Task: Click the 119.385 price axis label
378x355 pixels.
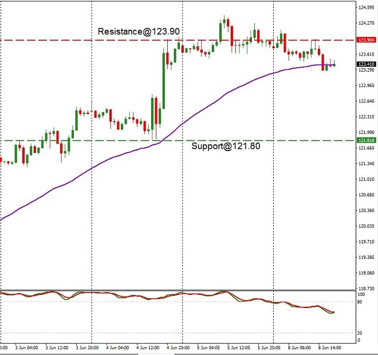Action: click(367, 258)
